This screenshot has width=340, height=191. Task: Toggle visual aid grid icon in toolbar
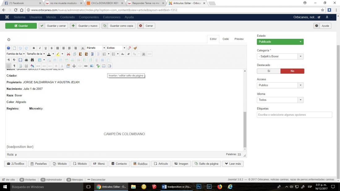[8, 66]
